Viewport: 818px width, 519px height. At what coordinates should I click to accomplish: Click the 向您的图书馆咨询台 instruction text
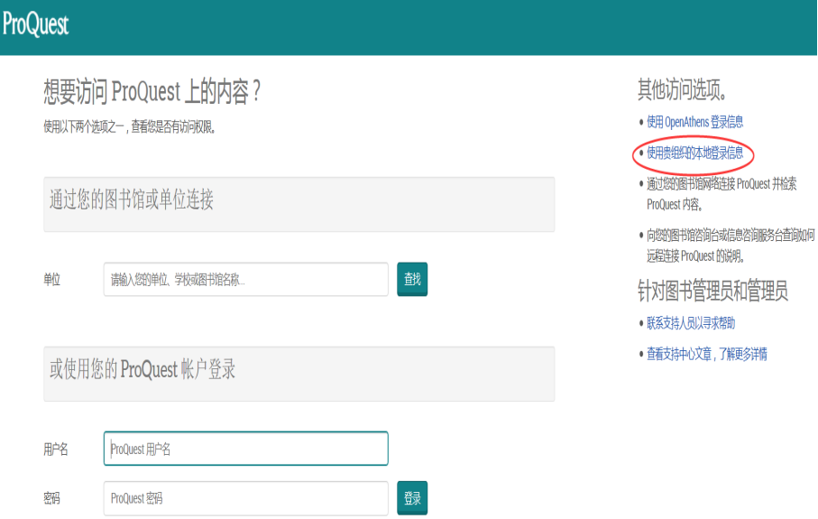[731, 246]
